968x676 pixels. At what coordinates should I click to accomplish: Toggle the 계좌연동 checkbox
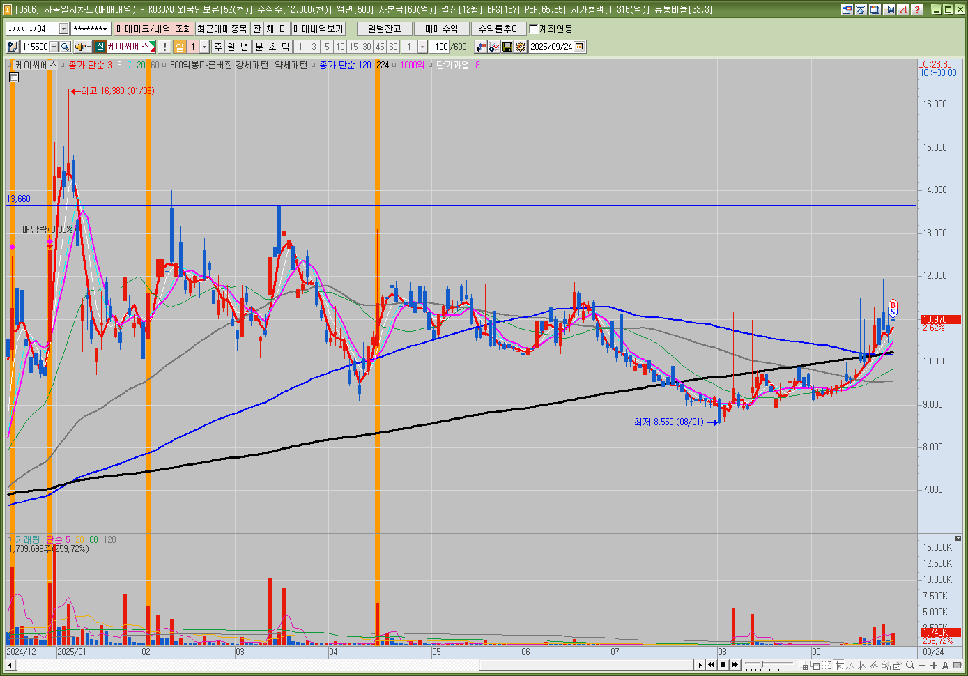(x=535, y=29)
